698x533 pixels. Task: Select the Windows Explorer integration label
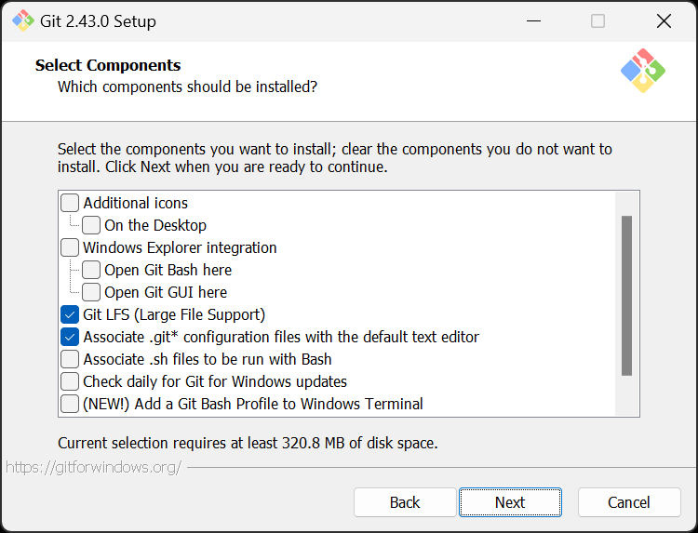click(x=180, y=247)
